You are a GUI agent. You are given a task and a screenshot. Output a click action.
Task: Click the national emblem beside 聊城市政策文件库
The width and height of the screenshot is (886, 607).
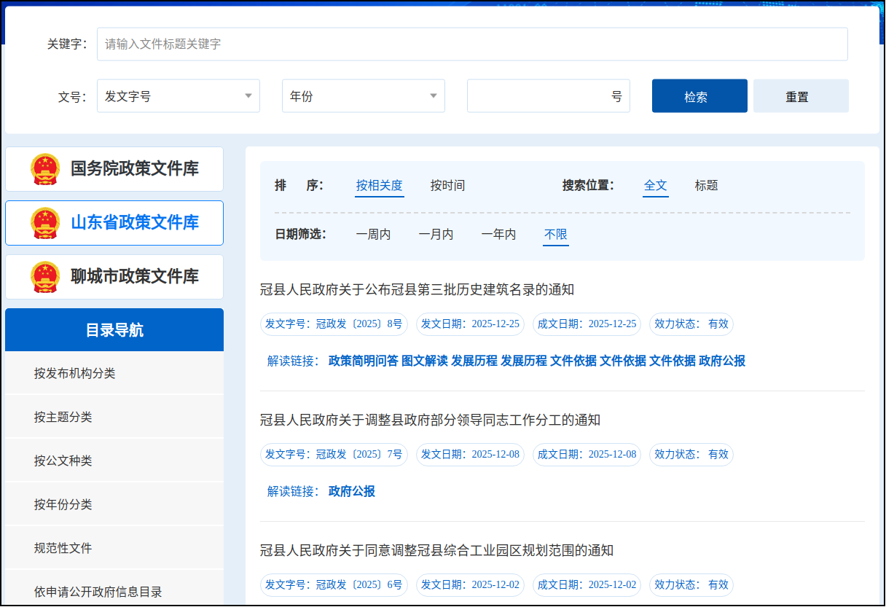point(45,277)
